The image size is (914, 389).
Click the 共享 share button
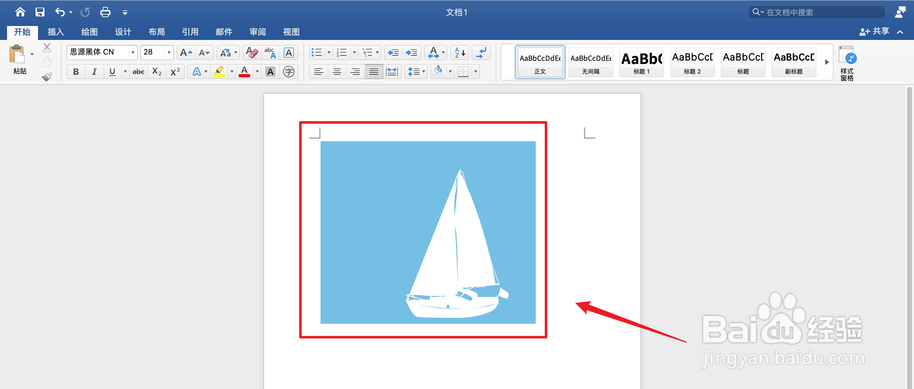pyautogui.click(x=875, y=32)
